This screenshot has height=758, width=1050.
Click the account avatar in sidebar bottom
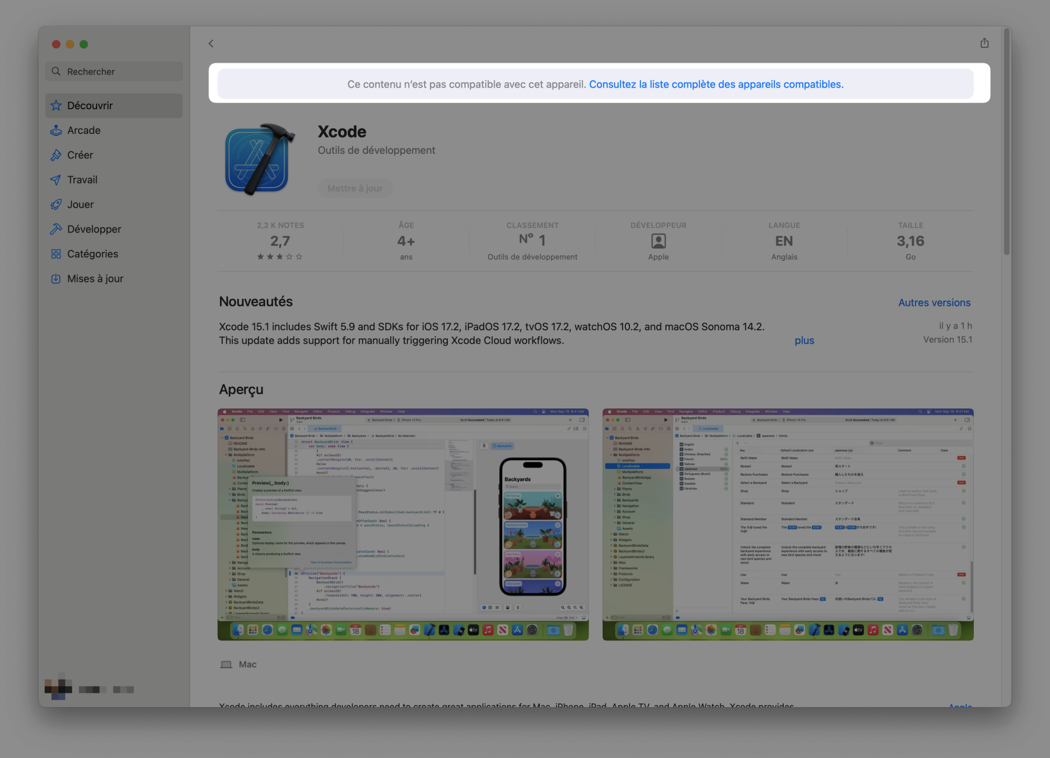coord(58,686)
